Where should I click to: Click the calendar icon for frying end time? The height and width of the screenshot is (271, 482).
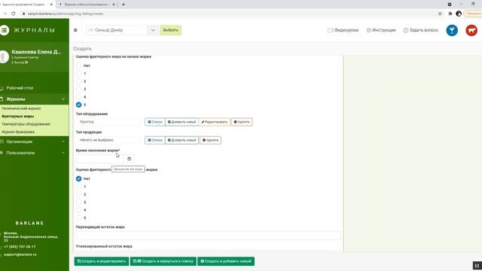point(129,159)
